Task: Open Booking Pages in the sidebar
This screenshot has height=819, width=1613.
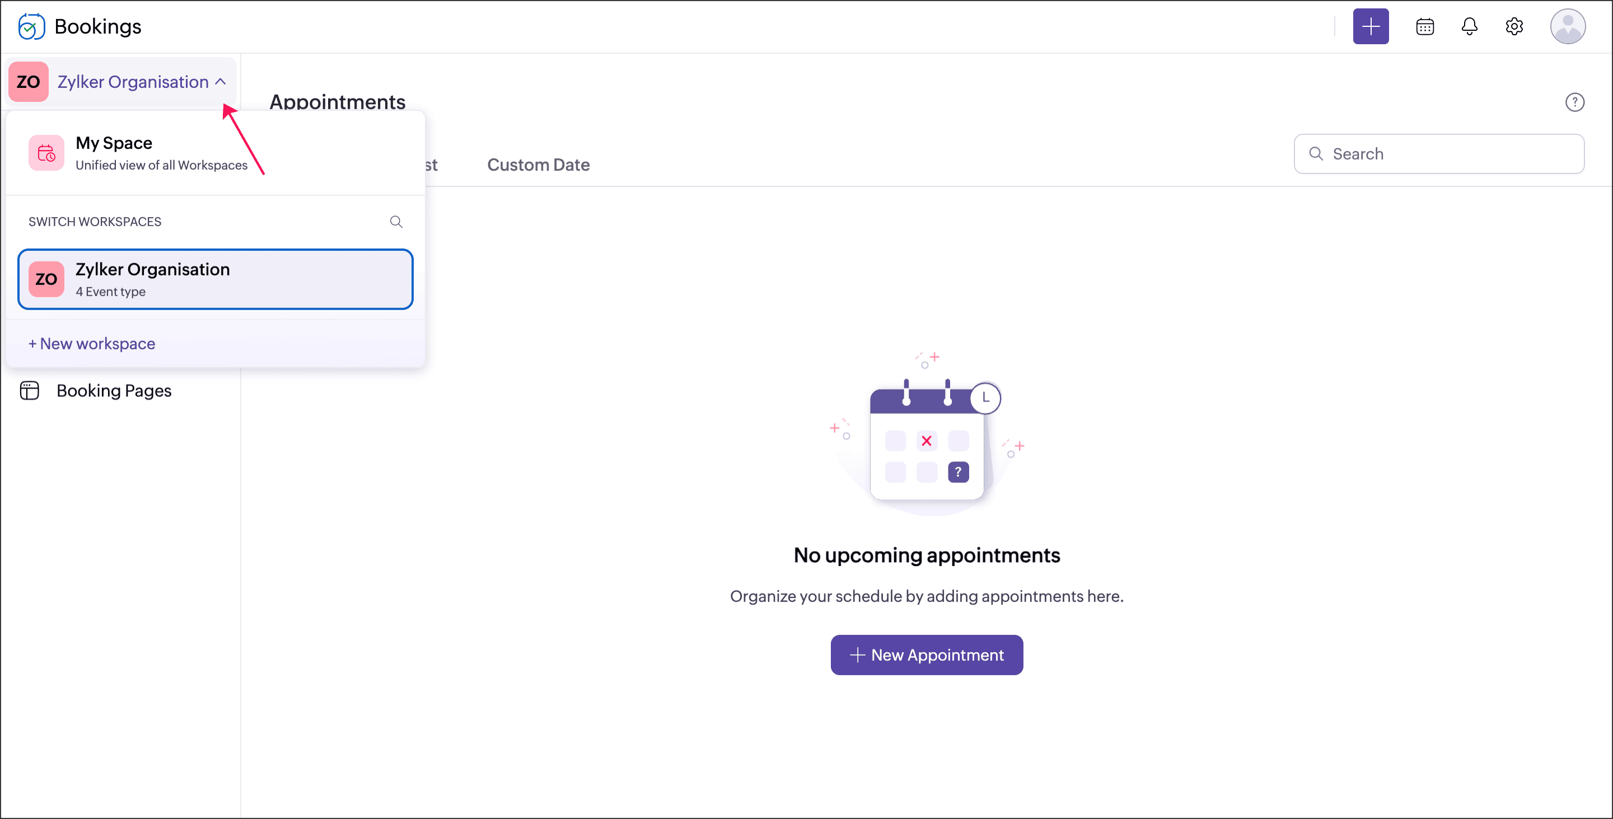Action: coord(114,391)
